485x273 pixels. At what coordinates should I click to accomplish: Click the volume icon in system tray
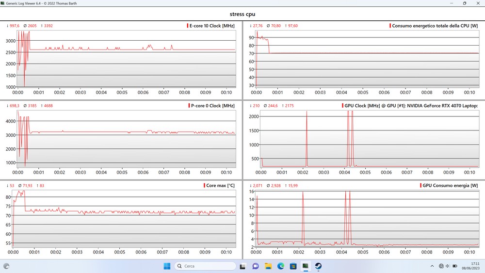447,266
